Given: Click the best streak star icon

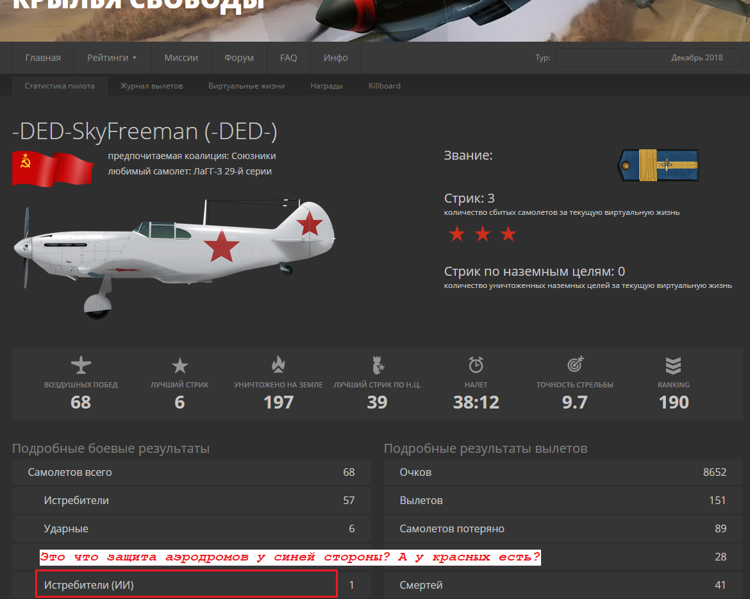Looking at the screenshot, I should pyautogui.click(x=180, y=366).
